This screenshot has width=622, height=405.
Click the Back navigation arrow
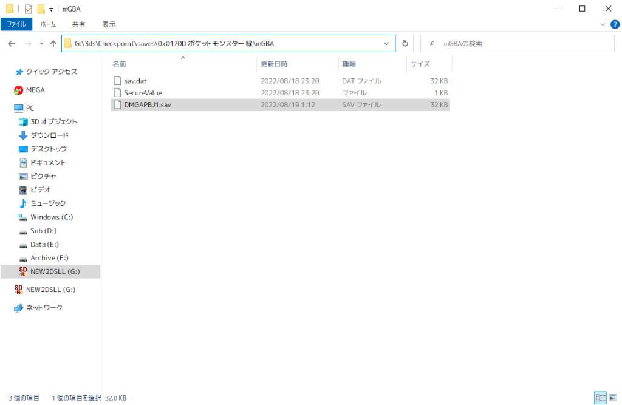pyautogui.click(x=12, y=44)
